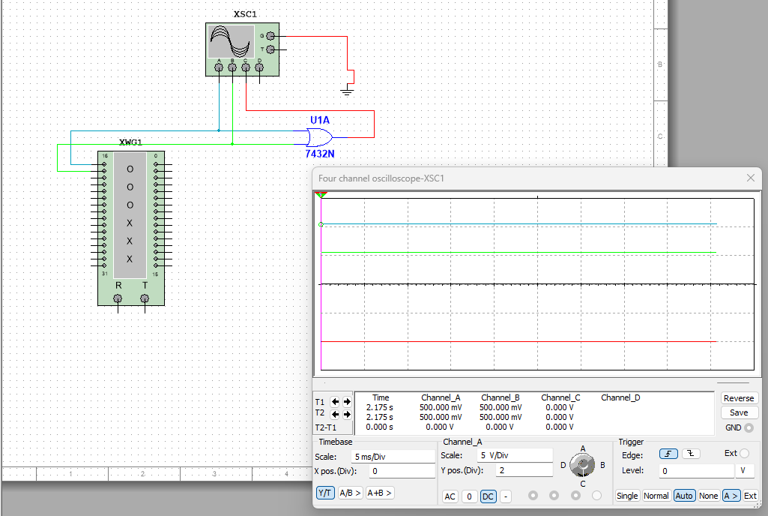
Task: Open the A > trigger source menu
Action: (x=731, y=496)
